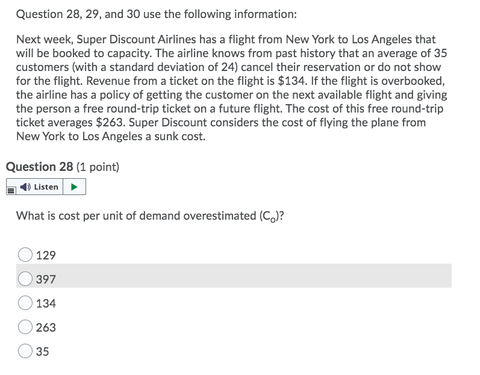This screenshot has height=375, width=480.
Task: Click the '134' answer label text
Action: [x=46, y=303]
